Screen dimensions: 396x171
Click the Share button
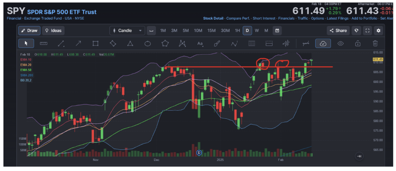(338, 30)
